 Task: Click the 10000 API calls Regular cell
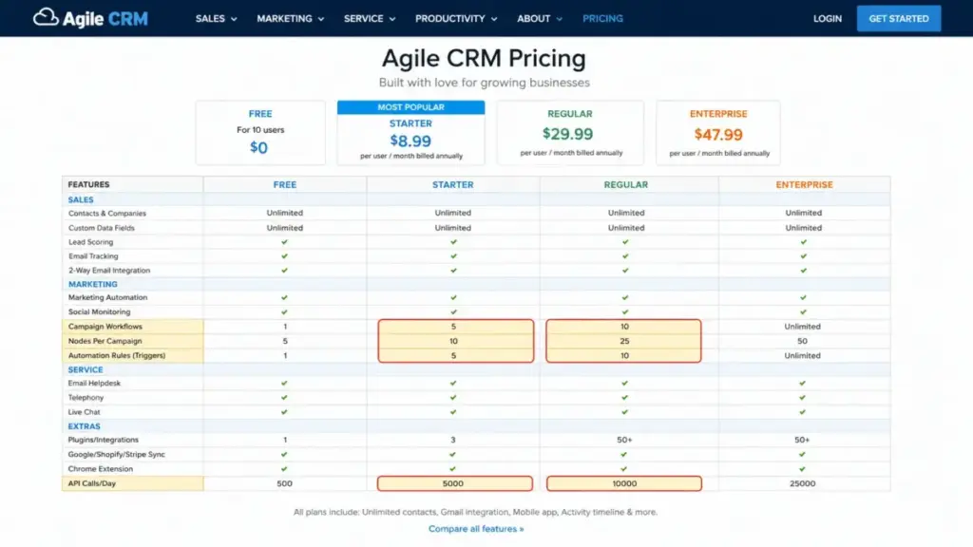click(624, 483)
